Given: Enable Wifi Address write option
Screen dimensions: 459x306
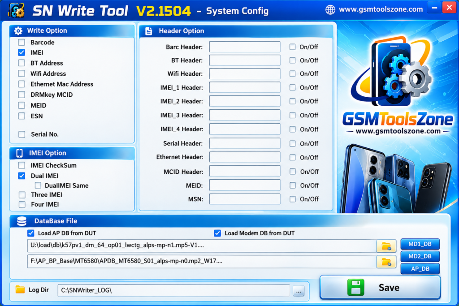Looking at the screenshot, I should (22, 73).
